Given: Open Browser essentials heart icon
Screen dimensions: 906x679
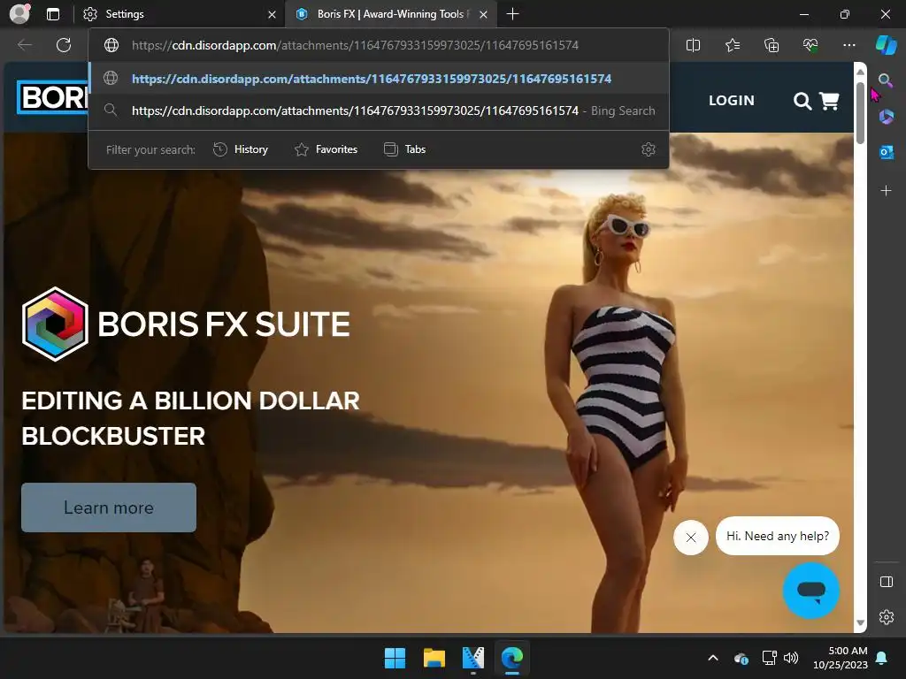Looking at the screenshot, I should click(x=810, y=45).
